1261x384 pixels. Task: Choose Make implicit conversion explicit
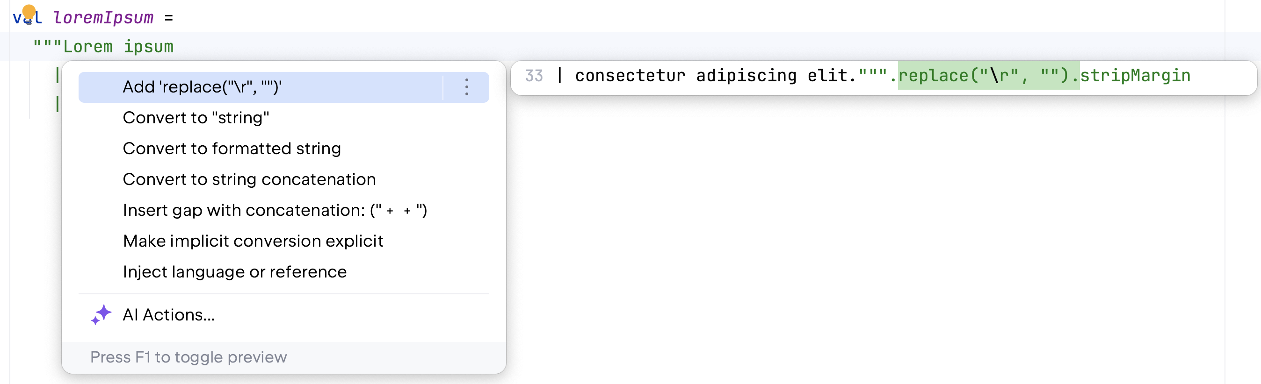(253, 241)
